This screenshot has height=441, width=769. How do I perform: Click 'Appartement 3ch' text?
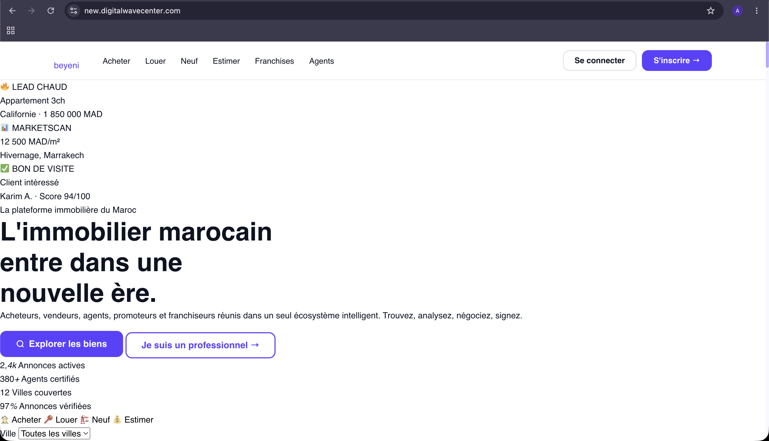point(33,101)
